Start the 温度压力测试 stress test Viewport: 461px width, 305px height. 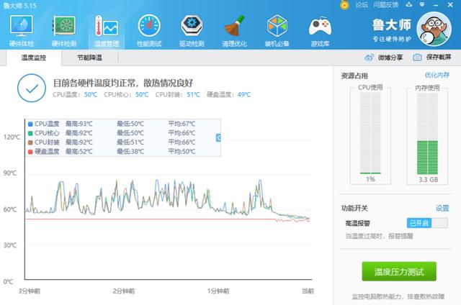(399, 271)
